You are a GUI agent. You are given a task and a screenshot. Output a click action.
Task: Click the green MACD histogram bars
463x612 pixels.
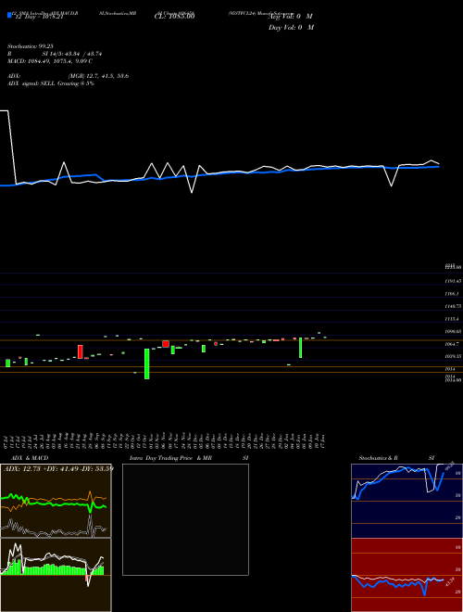coord(53,569)
